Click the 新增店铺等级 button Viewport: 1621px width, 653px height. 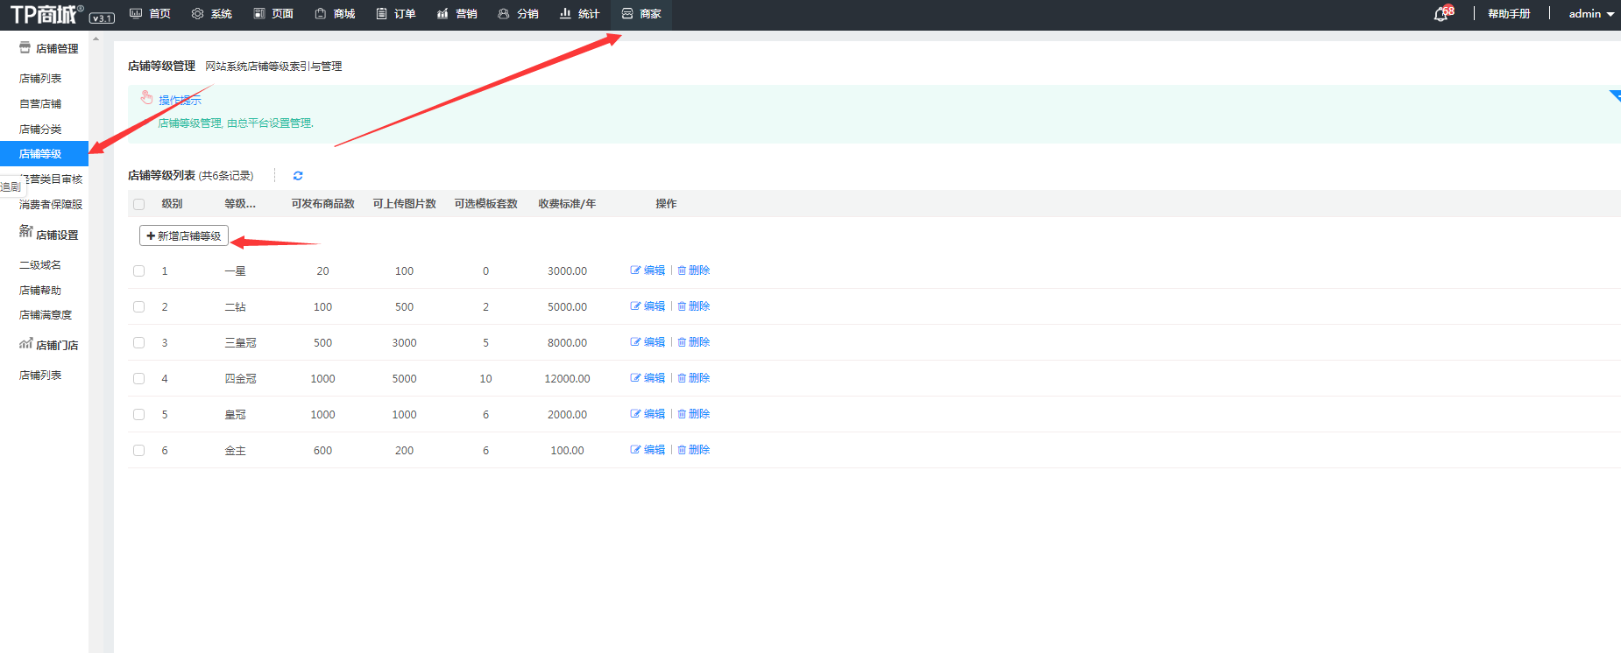(184, 236)
